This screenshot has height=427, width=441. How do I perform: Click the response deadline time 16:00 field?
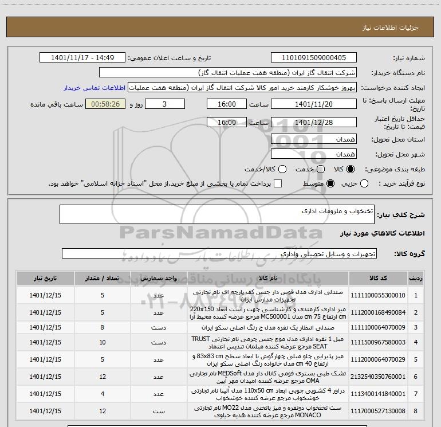(227, 104)
